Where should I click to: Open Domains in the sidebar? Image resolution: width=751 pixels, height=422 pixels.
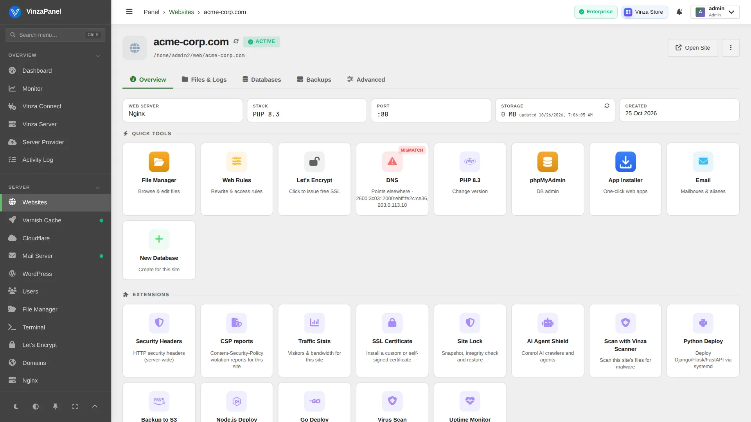point(56,363)
